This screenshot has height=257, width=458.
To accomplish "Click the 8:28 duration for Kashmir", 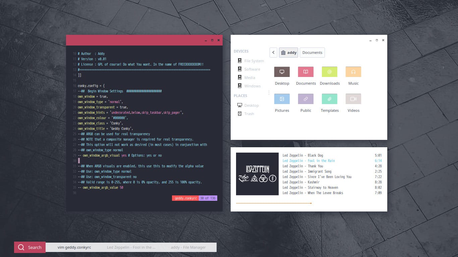I will [378, 182].
